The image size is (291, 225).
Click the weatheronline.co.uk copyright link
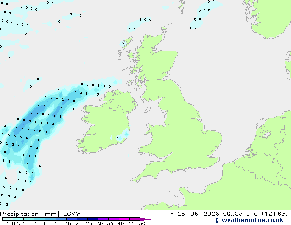pyautogui.click(x=249, y=220)
